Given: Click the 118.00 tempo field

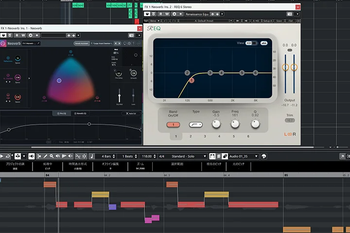Looking at the screenshot, I should tap(147, 156).
